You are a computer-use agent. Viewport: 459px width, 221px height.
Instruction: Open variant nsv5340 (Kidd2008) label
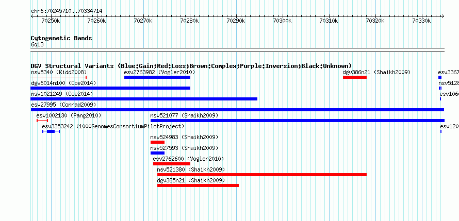click(59, 72)
